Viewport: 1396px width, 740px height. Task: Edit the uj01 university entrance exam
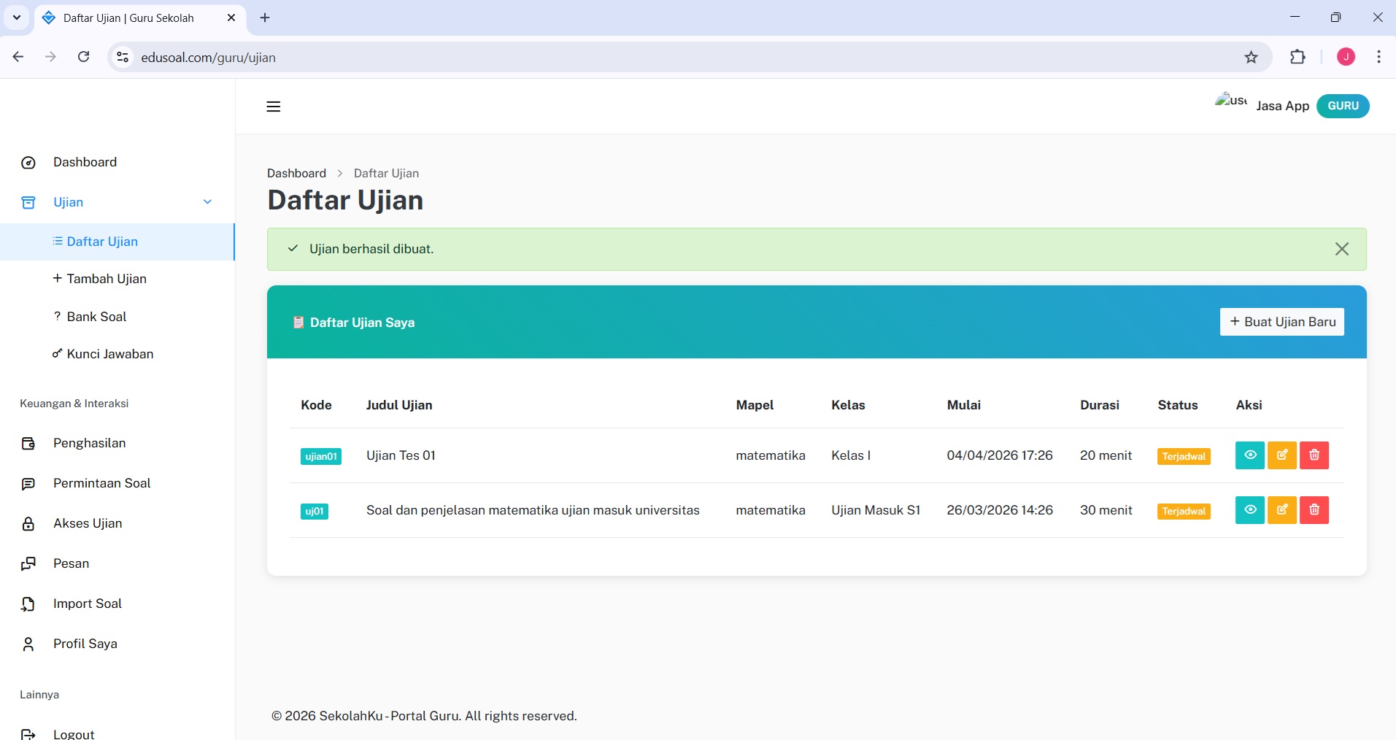1281,510
